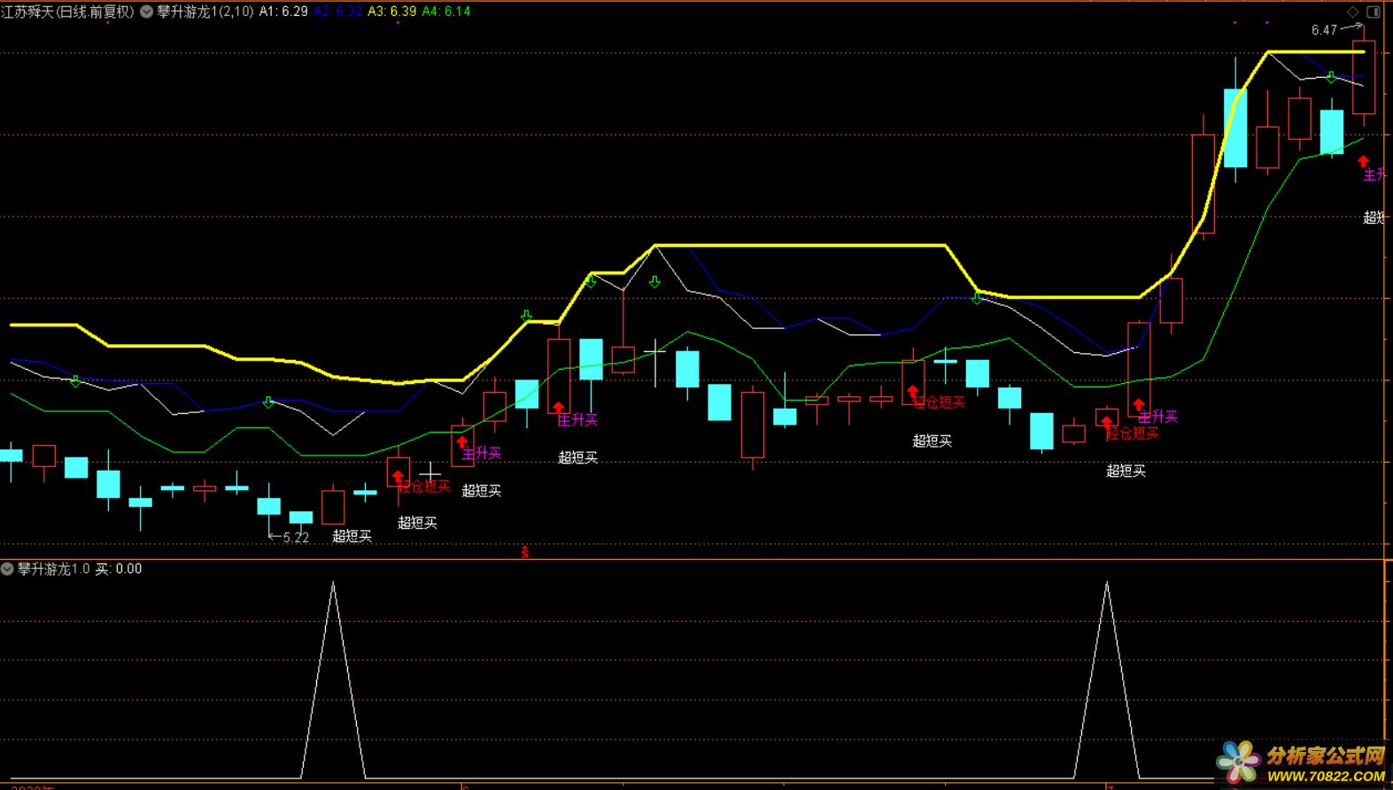Click the 买: 0.00 readout in lower panel
The image size is (1393, 790).
(x=119, y=569)
